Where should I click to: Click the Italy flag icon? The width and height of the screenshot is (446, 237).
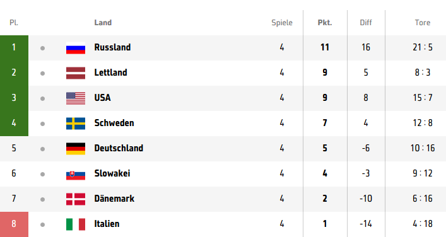click(76, 224)
